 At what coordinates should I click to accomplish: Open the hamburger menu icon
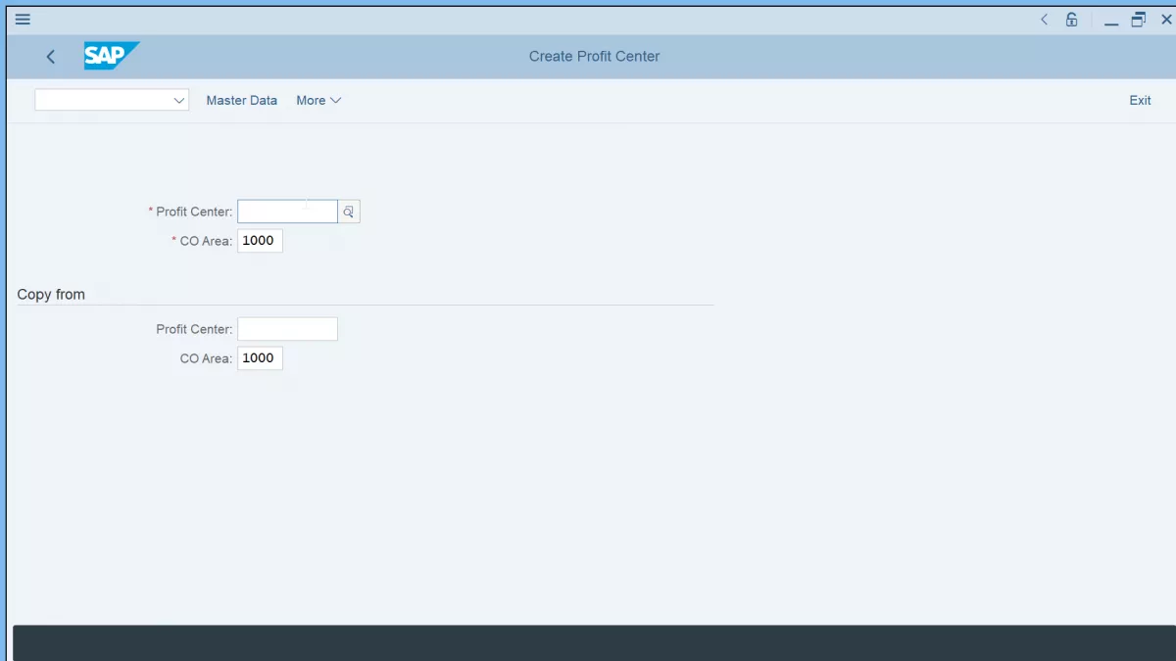tap(23, 19)
